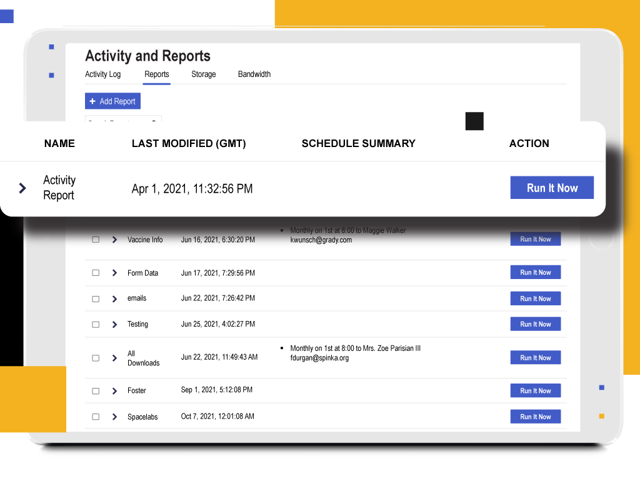The image size is (640, 478).
Task: Click the plus icon on Add Report
Action: click(92, 101)
